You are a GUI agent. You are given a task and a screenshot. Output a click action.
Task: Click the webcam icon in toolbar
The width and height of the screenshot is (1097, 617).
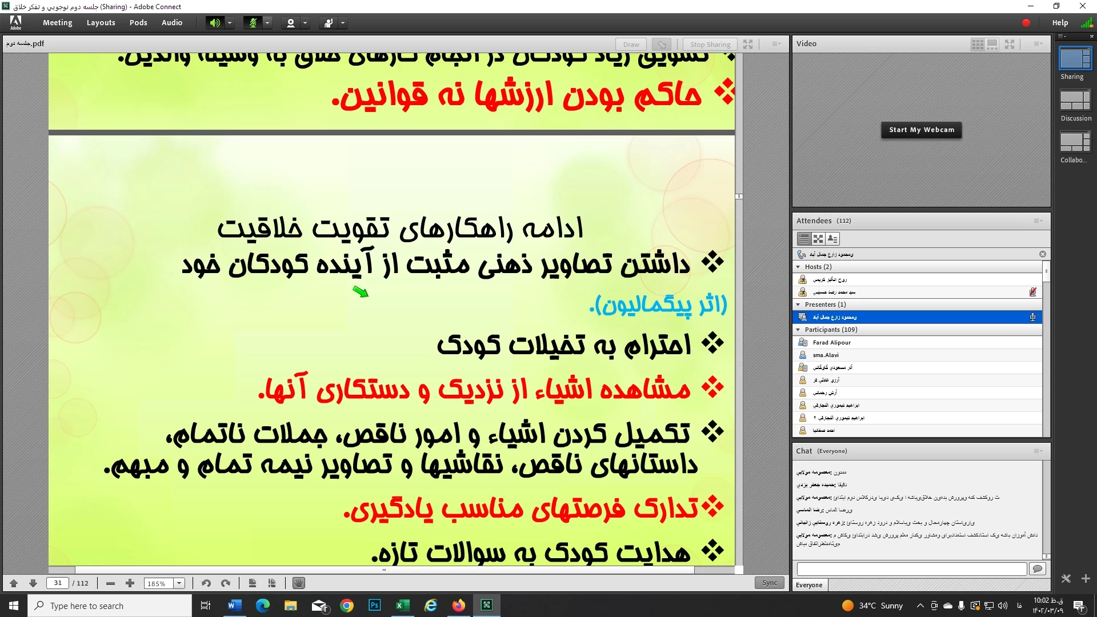pos(290,23)
